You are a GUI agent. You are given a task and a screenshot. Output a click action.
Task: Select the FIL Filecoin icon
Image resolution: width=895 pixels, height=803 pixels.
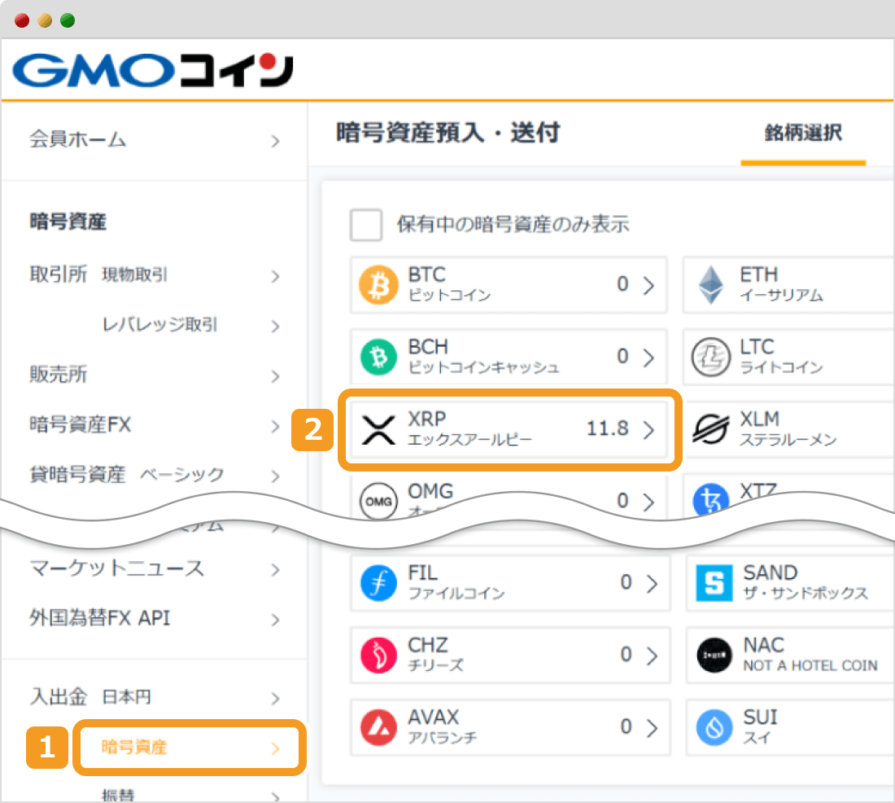379,582
